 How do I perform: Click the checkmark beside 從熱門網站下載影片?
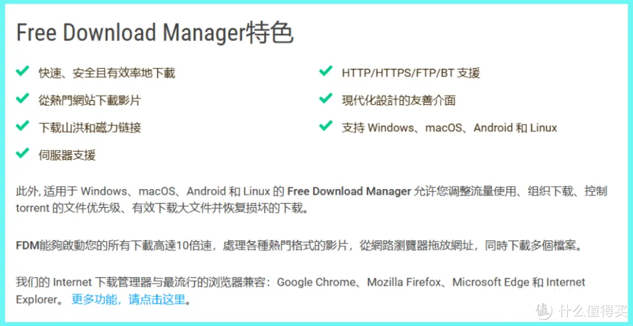pos(22,99)
